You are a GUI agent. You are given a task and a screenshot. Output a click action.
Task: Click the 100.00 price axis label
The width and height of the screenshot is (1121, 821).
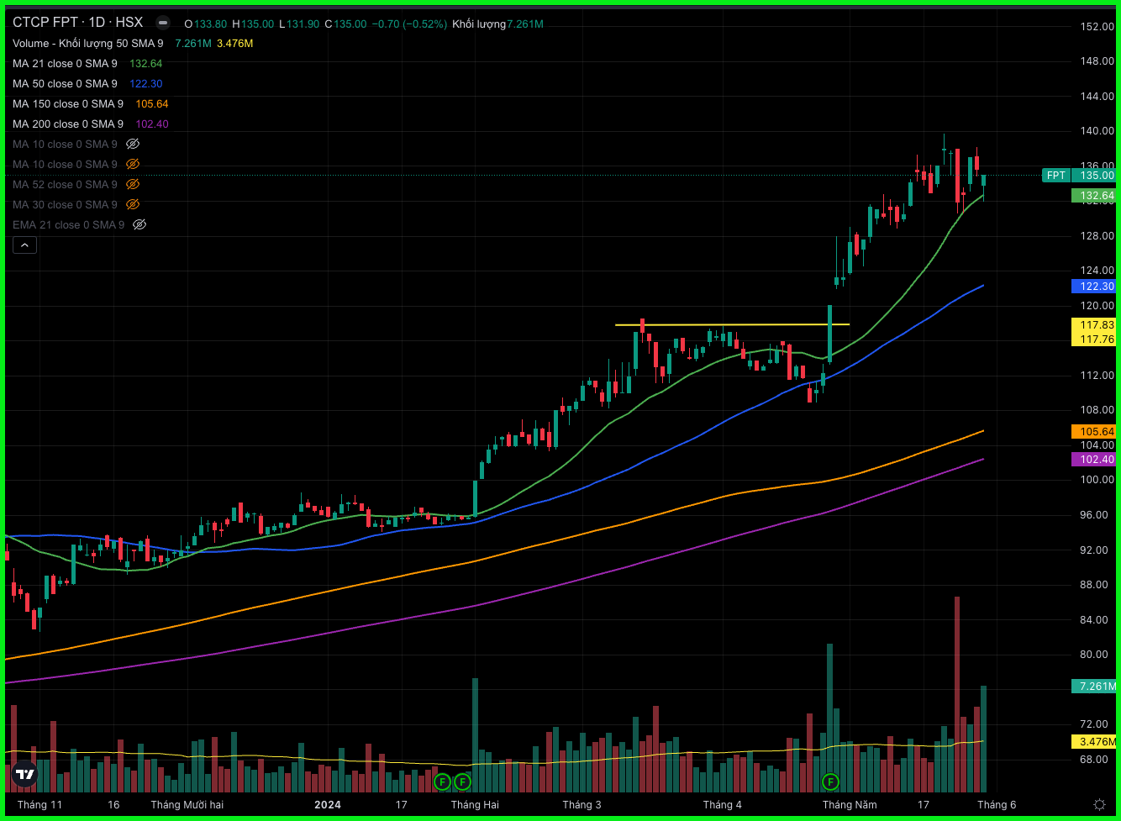click(x=1097, y=480)
